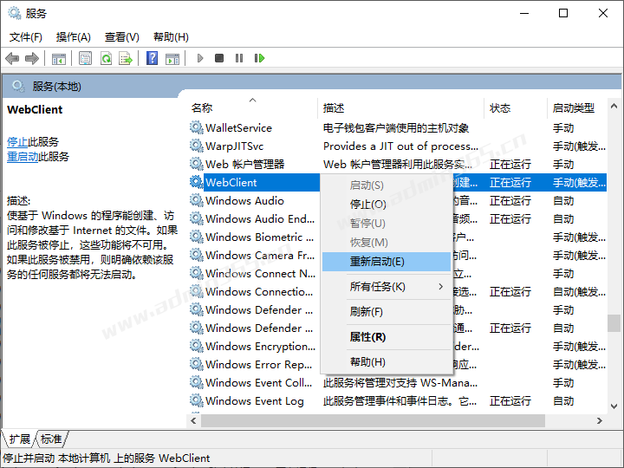Click the horizontal scrollbar thumb
This screenshot has width=624, height=468.
373,420
